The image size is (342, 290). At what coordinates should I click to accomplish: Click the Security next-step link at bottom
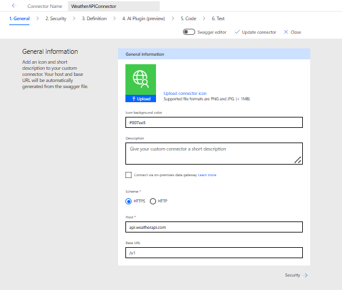click(292, 275)
